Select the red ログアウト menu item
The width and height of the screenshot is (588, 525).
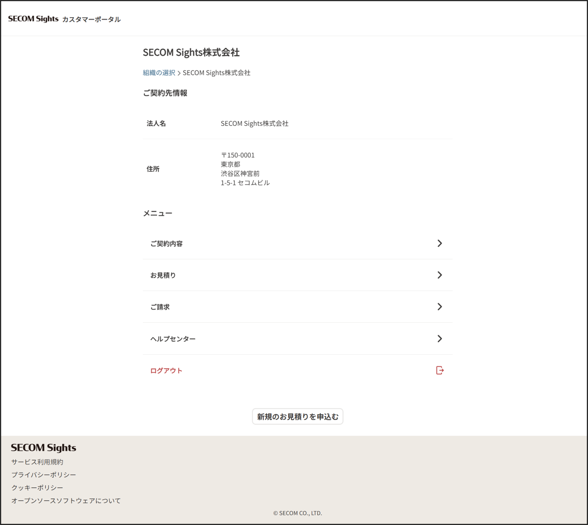(x=298, y=371)
